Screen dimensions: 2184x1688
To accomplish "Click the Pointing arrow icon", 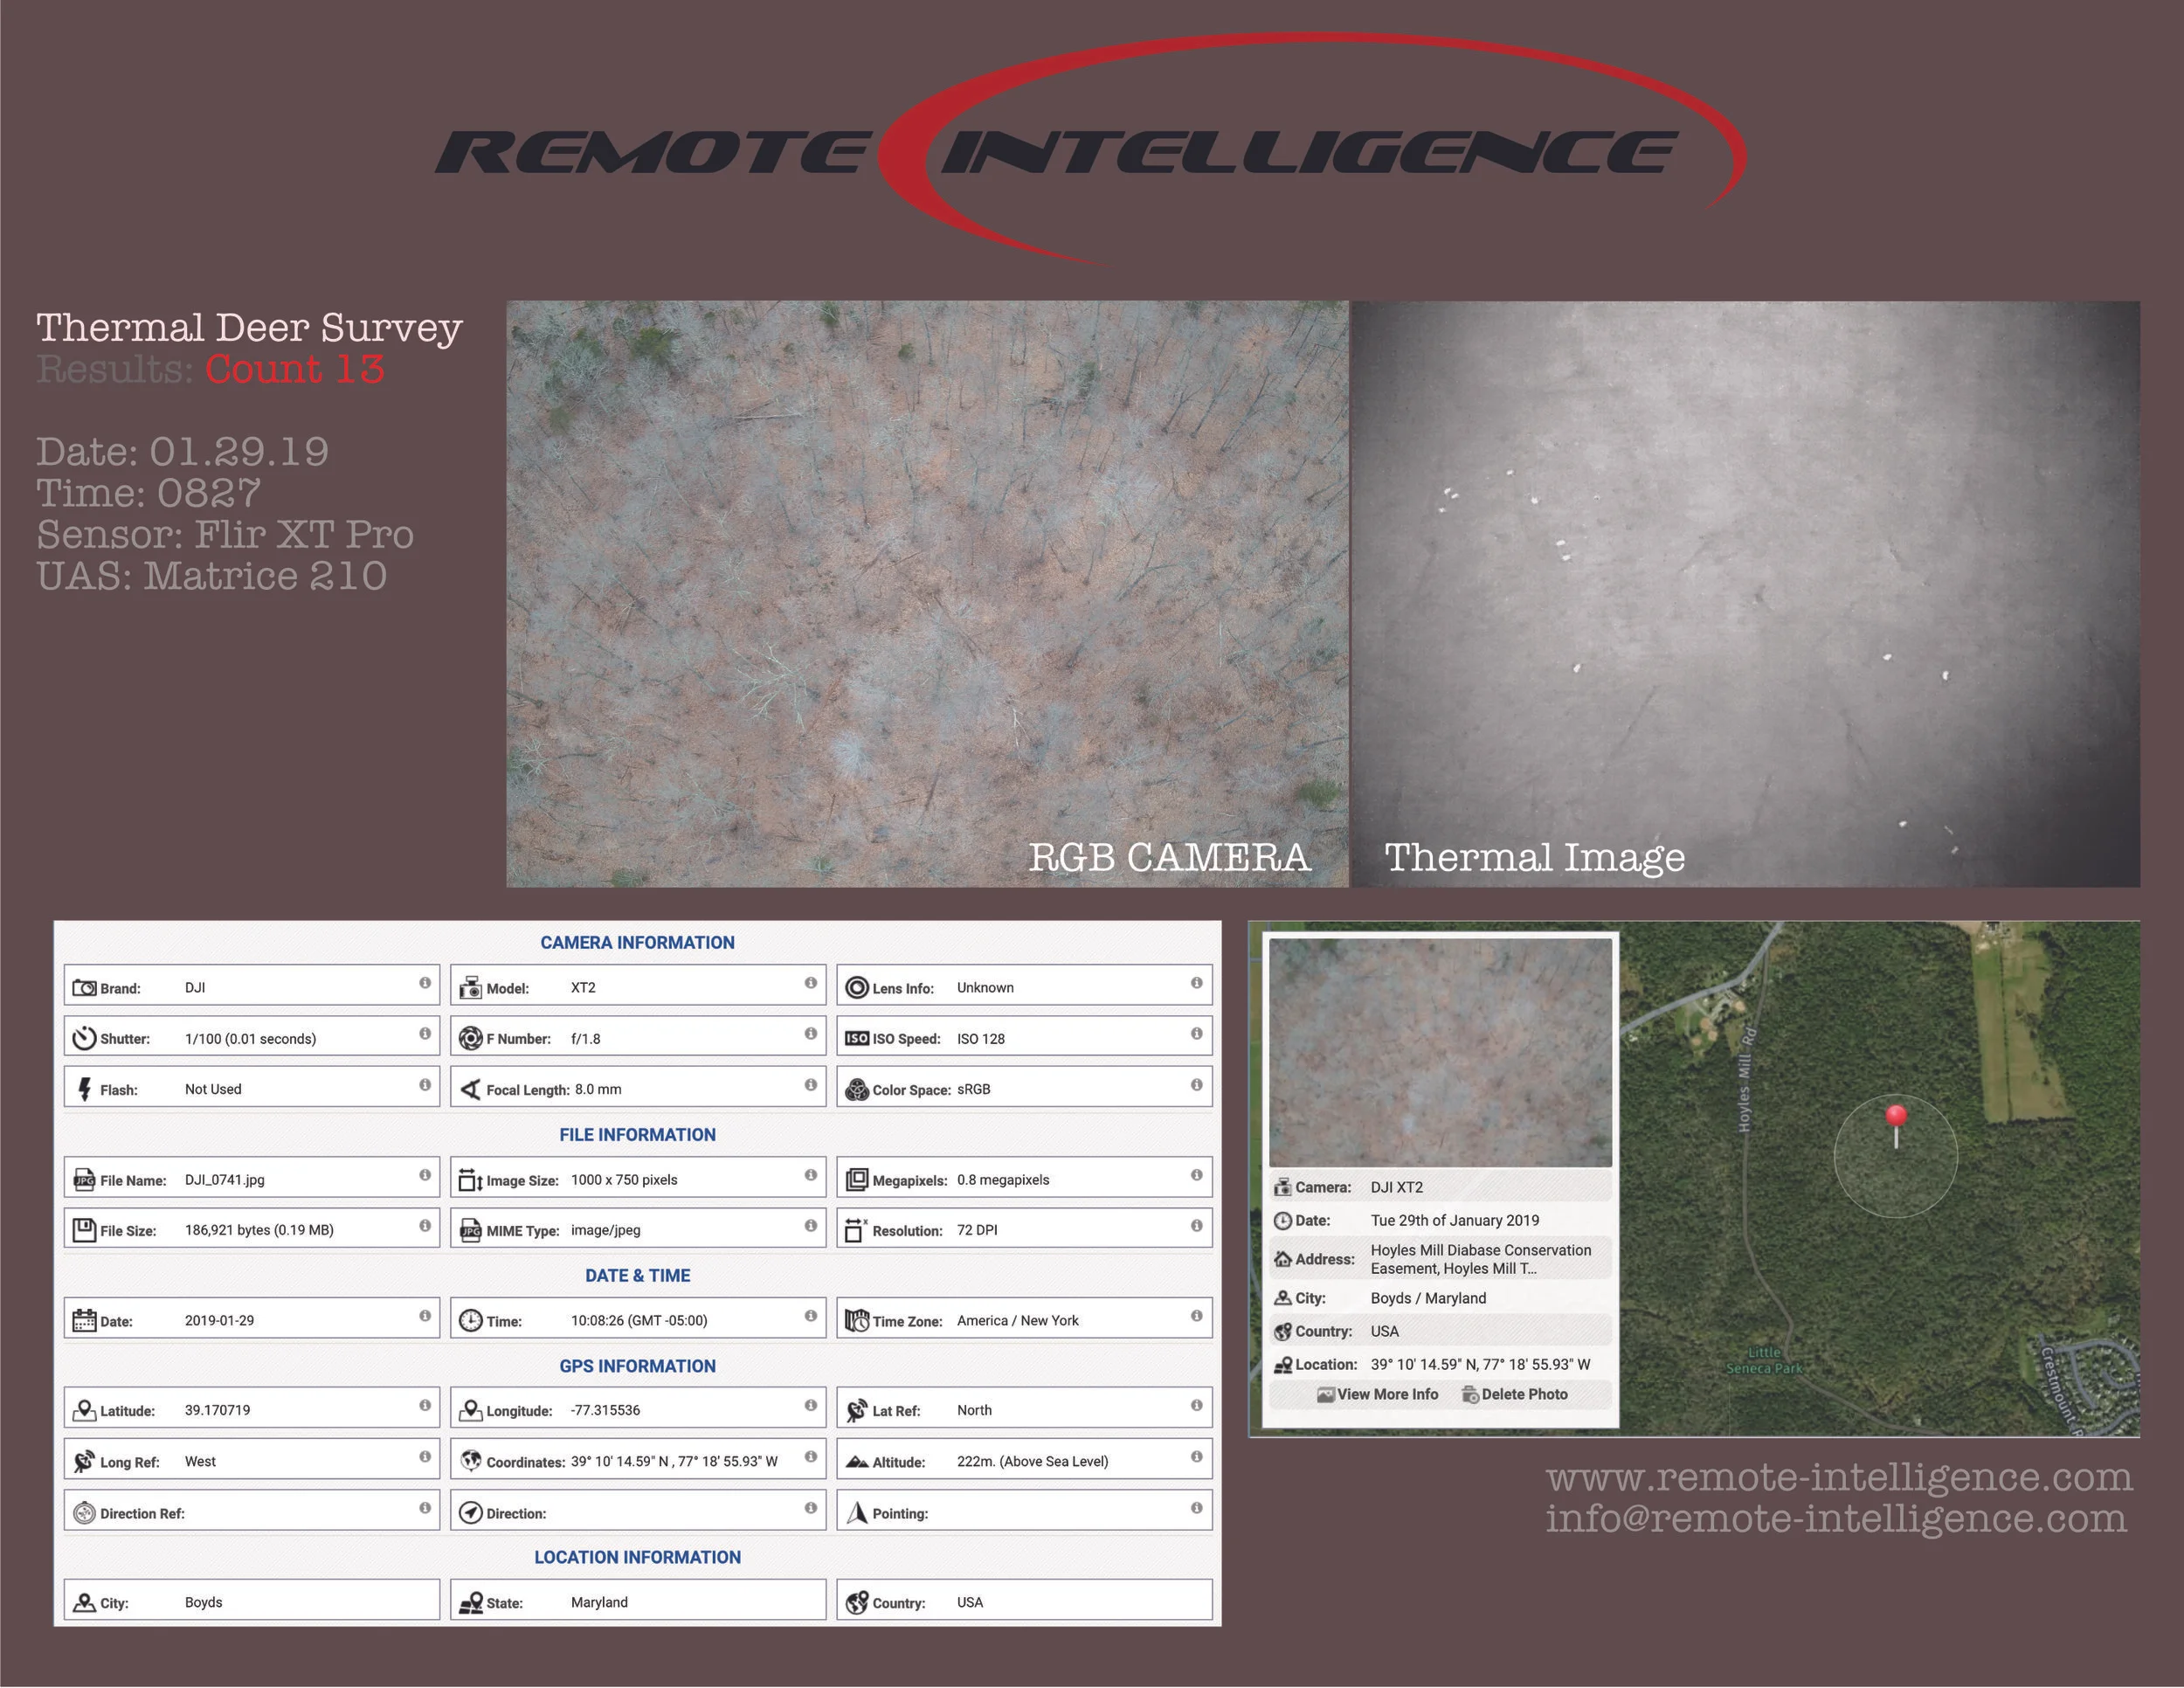I will pos(857,1513).
